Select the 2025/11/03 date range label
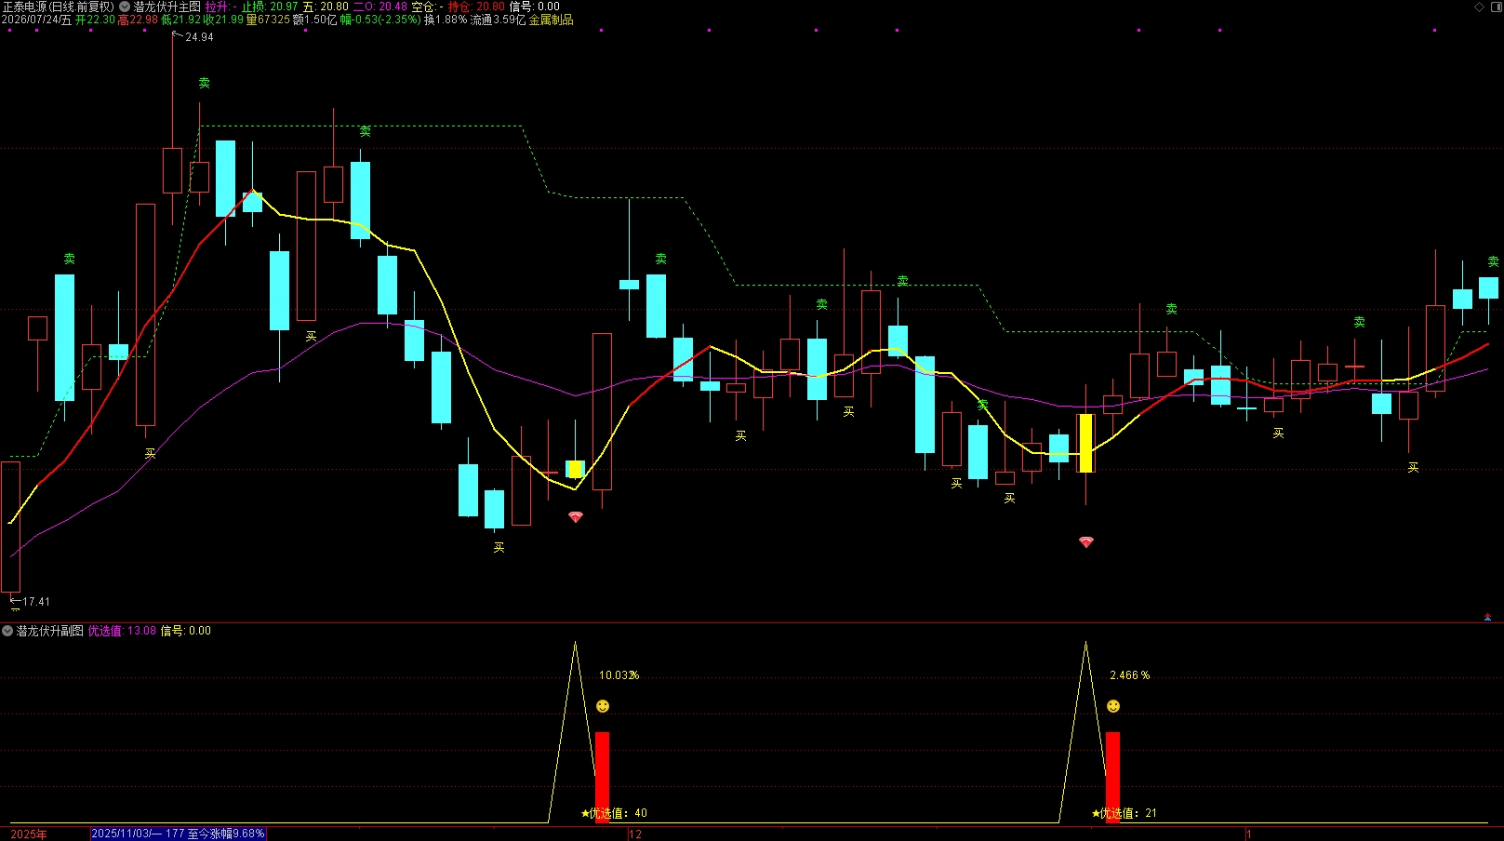This screenshot has width=1504, height=841. (179, 834)
